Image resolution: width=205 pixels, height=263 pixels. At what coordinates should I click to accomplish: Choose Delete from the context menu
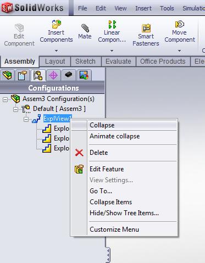[124, 153]
